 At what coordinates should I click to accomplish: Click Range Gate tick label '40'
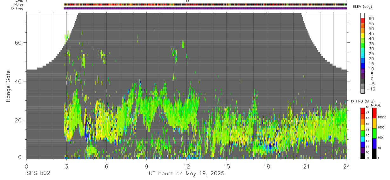(x=18, y=81)
